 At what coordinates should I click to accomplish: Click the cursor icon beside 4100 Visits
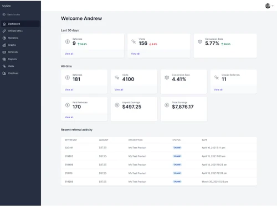(117, 77)
